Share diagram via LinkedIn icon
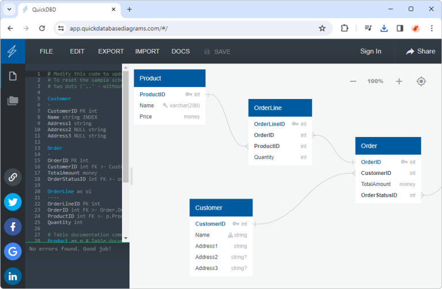Image resolution: width=442 pixels, height=289 pixels. [13, 277]
